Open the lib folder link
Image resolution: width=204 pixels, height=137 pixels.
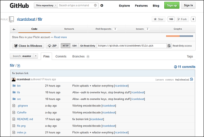(x=18, y=92)
